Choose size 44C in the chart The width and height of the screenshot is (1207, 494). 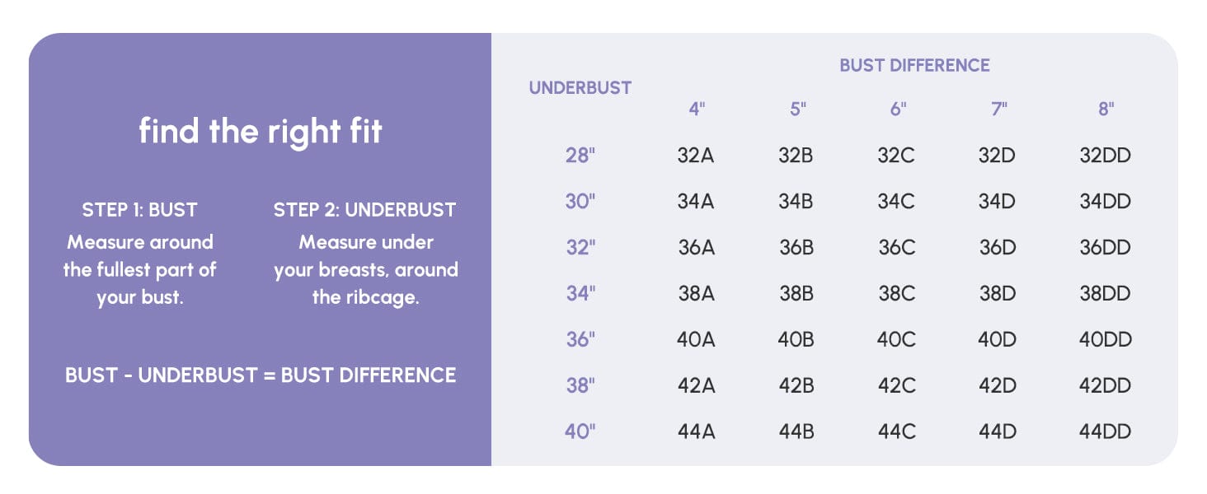[x=897, y=431]
